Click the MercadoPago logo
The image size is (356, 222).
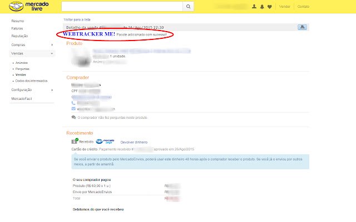pyautogui.click(x=105, y=142)
